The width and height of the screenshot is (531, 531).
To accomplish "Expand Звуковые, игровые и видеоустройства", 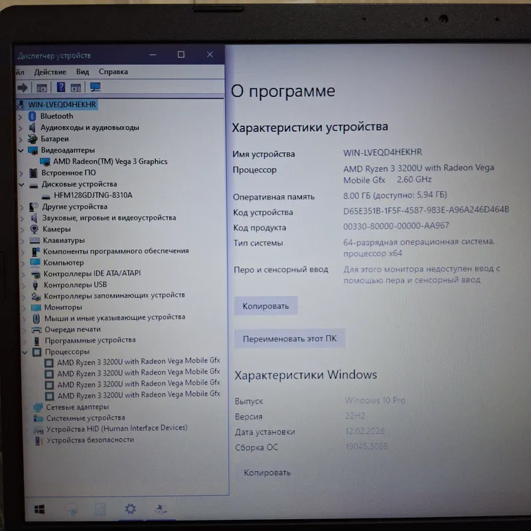I will pos(23,219).
